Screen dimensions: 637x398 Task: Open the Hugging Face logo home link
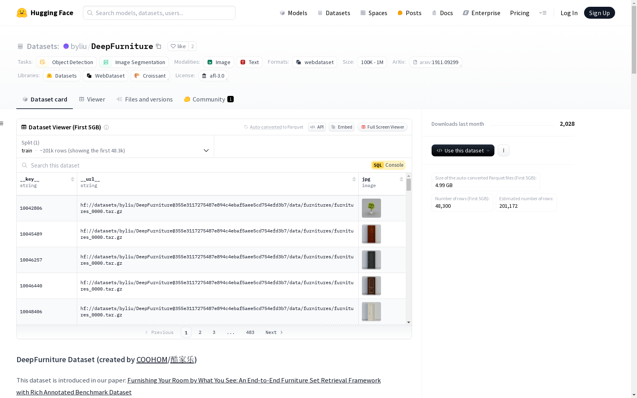45,13
